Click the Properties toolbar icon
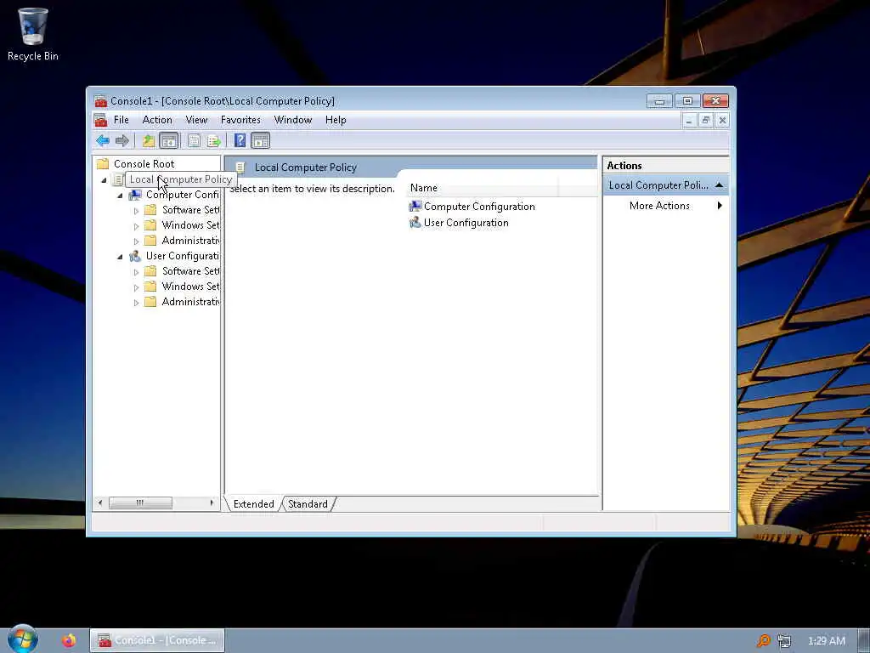This screenshot has width=870, height=653. [x=194, y=141]
